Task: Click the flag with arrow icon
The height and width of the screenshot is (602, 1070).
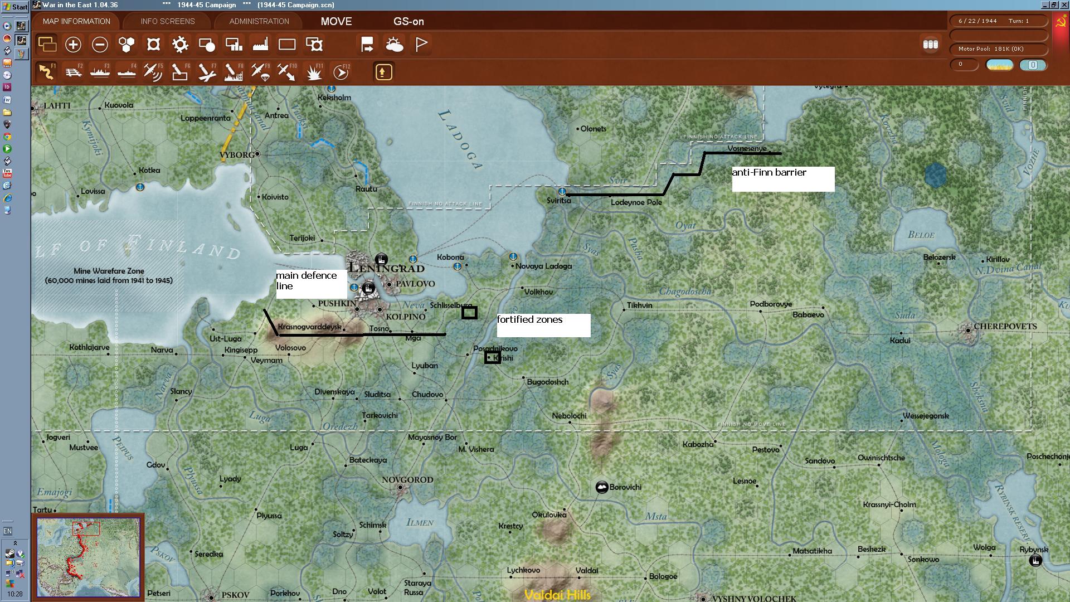Action: coord(367,45)
